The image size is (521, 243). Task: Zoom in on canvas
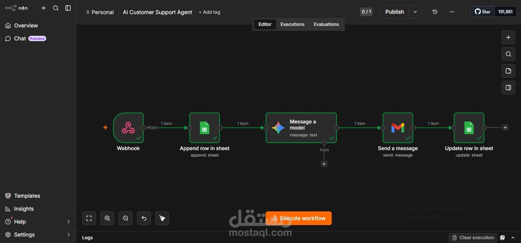[107, 218]
